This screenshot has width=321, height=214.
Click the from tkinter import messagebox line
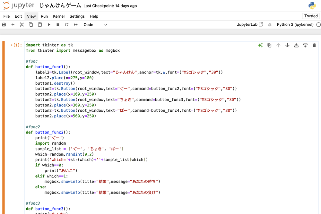coord(73,51)
